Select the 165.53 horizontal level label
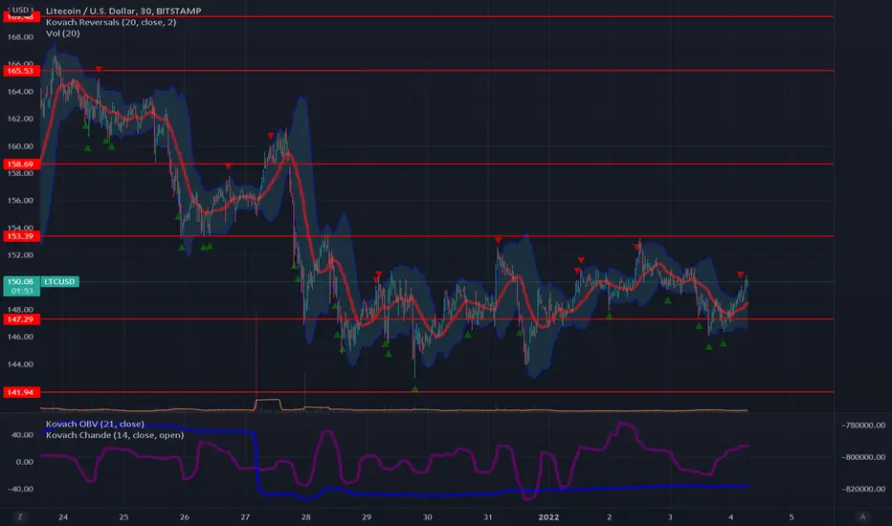The image size is (892, 526). tap(21, 71)
